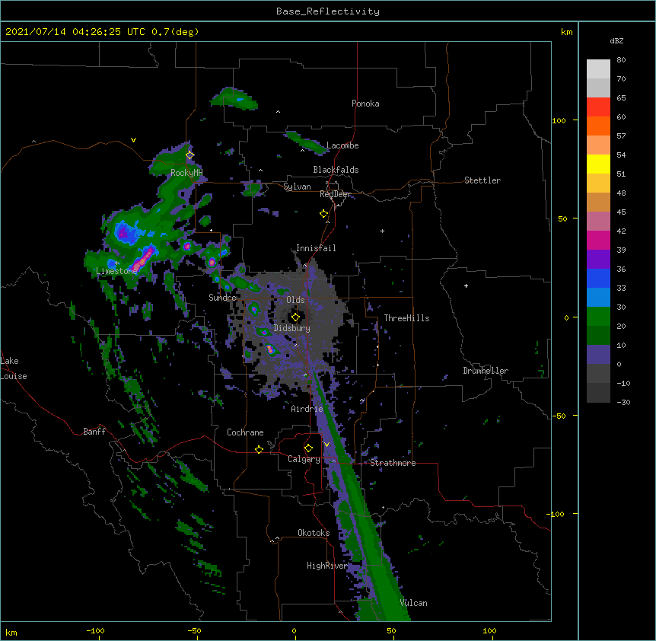Select the green 30 dBZ legend swatch
Image resolution: width=656 pixels, height=641 pixels.
[598, 317]
